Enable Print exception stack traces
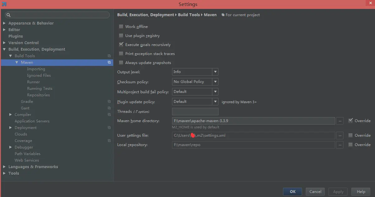The width and height of the screenshot is (375, 197). (x=121, y=53)
